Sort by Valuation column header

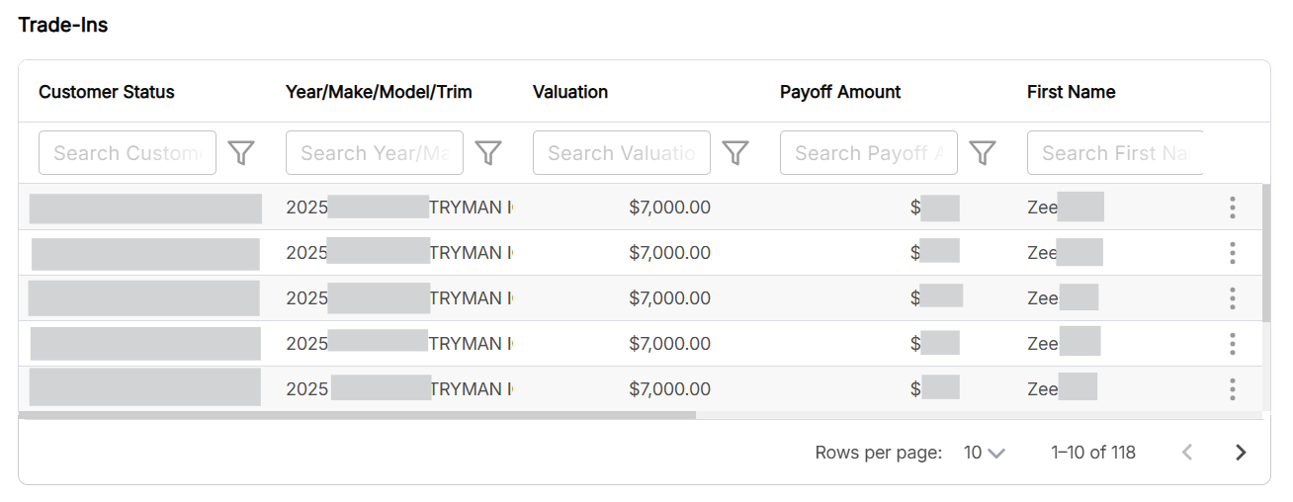pos(570,92)
